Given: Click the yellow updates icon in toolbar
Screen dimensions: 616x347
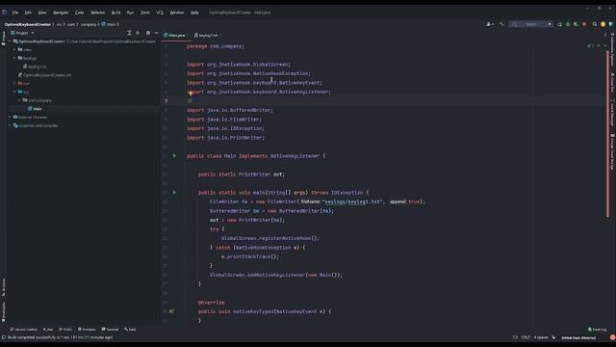Looking at the screenshot, I should pos(603,24).
